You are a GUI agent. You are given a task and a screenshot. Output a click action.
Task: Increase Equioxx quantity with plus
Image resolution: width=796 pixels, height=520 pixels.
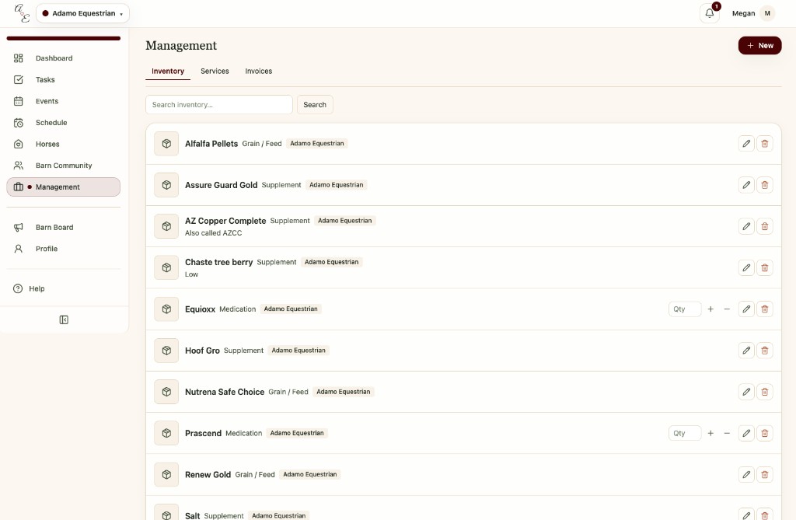tap(710, 309)
